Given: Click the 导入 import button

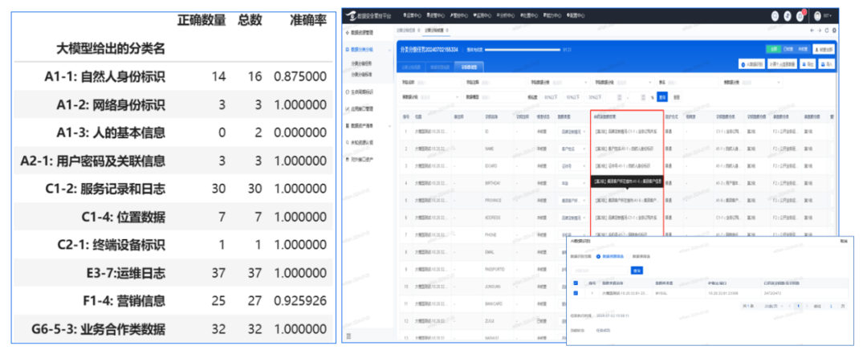Looking at the screenshot, I should coord(826,65).
